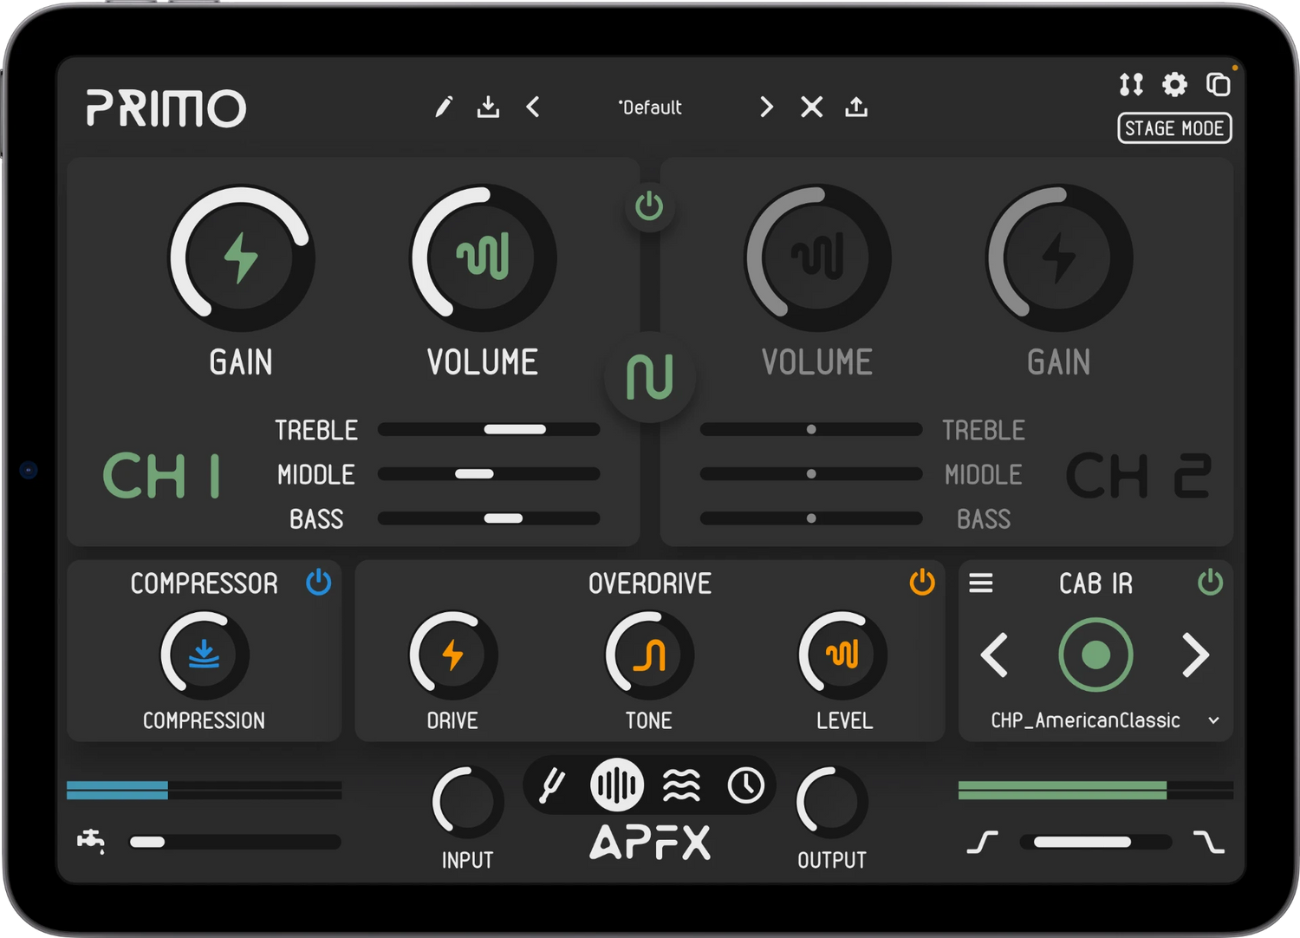Click the export preset upload icon

coord(856,107)
